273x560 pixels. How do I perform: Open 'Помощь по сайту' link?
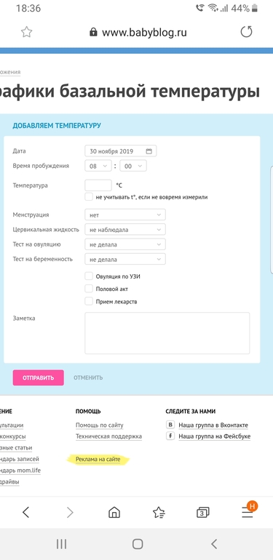click(x=99, y=425)
